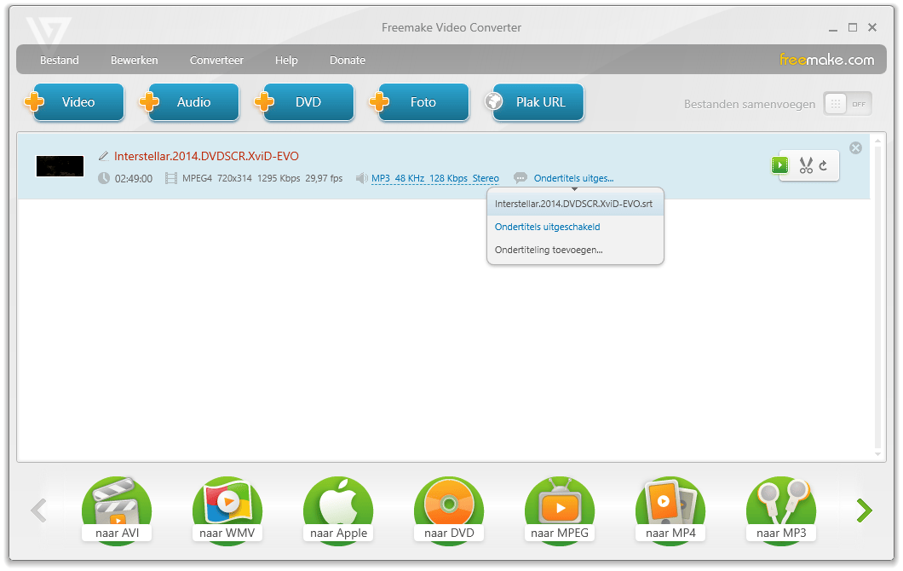Open the audio track dropdown MP3 48 KHz
903x571 pixels.
434,178
